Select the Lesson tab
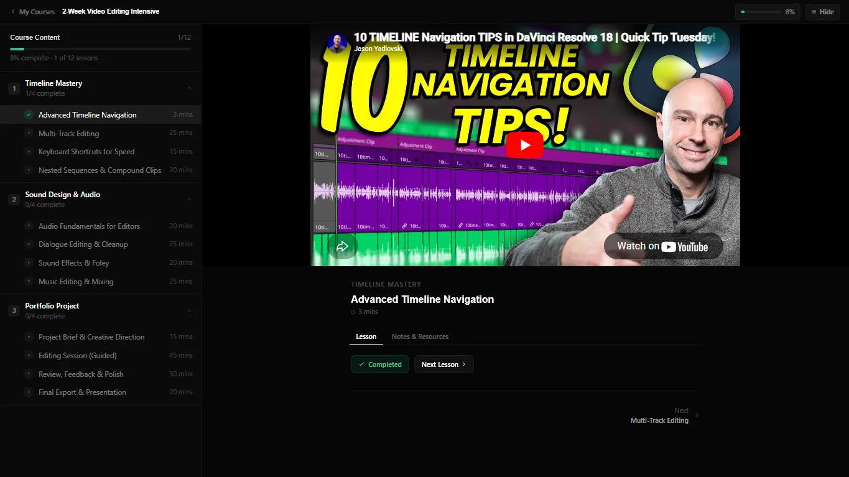 pyautogui.click(x=366, y=336)
